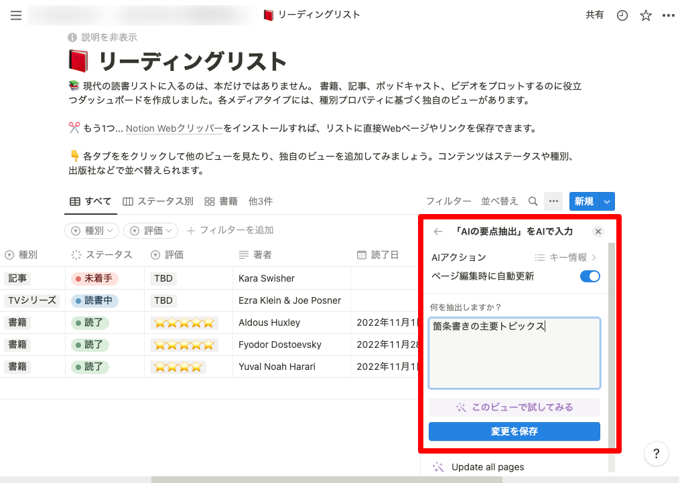Open the help question mark button

pos(657,454)
